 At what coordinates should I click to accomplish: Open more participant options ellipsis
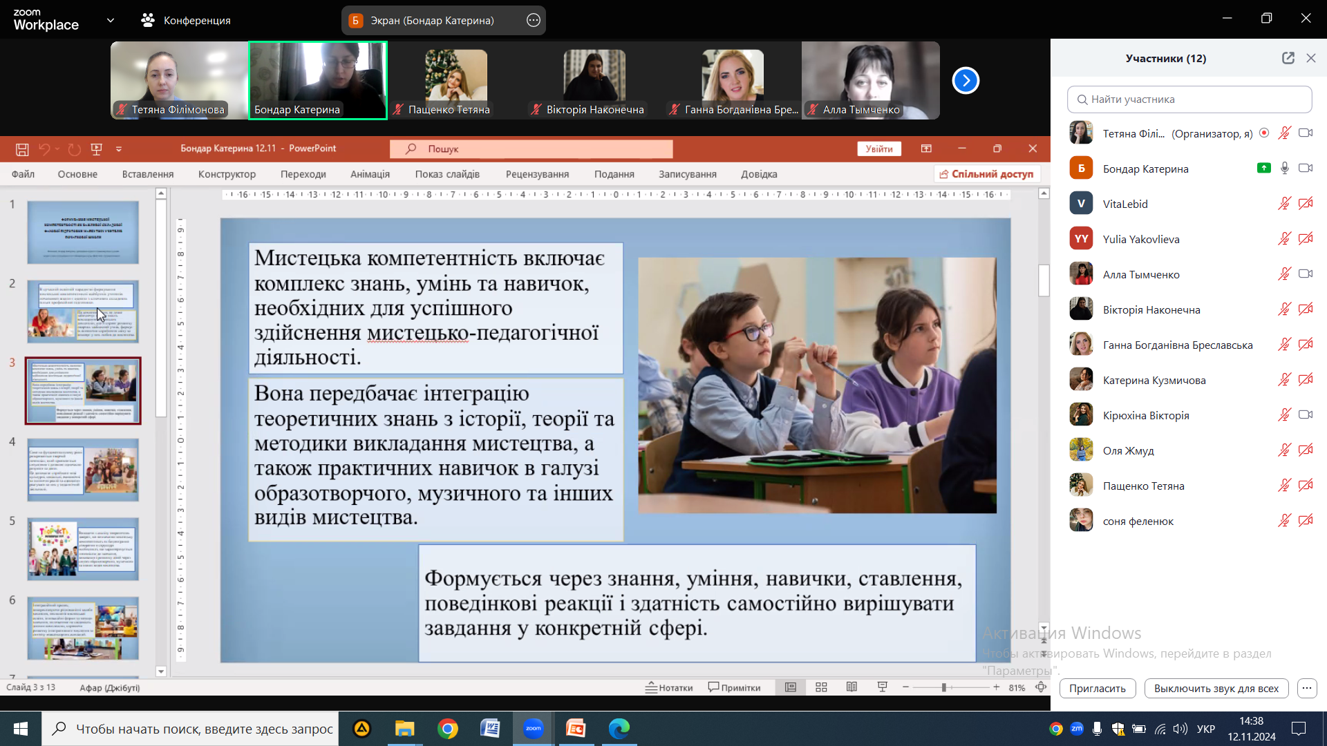(1306, 688)
